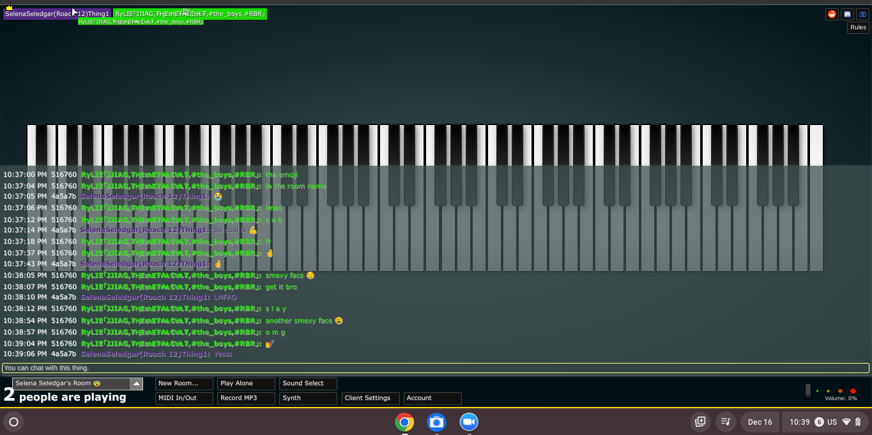Open Client Settings

(371, 398)
